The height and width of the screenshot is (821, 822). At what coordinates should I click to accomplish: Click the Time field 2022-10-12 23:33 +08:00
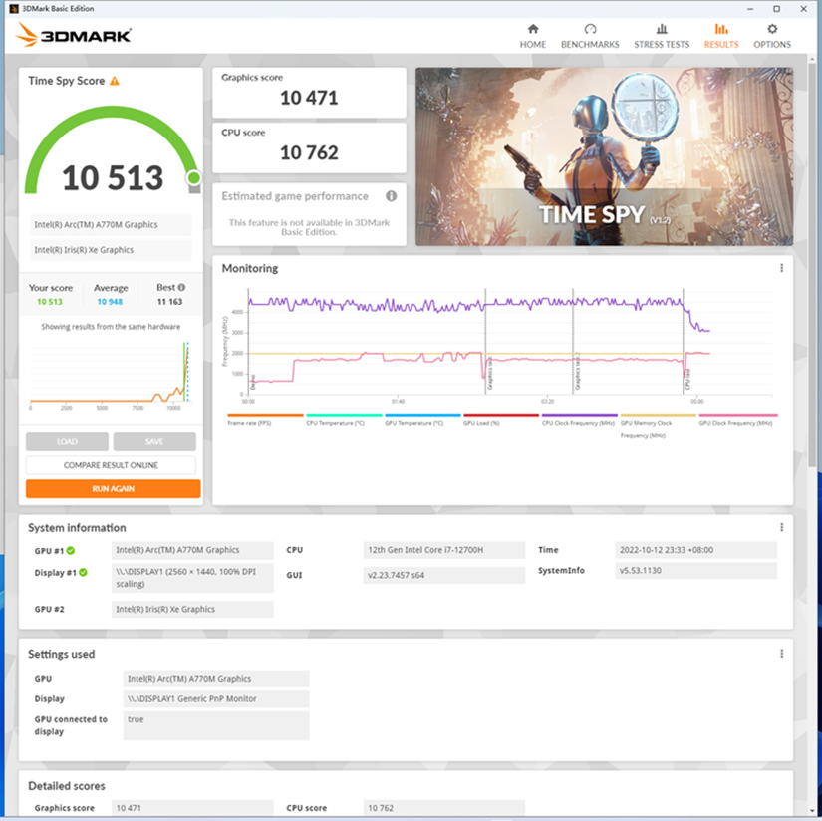695,550
